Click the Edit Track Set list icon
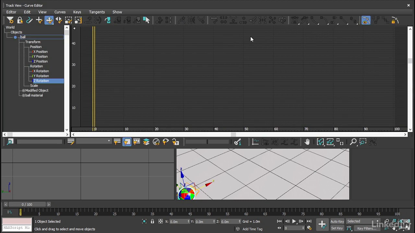Viewport: 415px width, 233px height. [71, 142]
